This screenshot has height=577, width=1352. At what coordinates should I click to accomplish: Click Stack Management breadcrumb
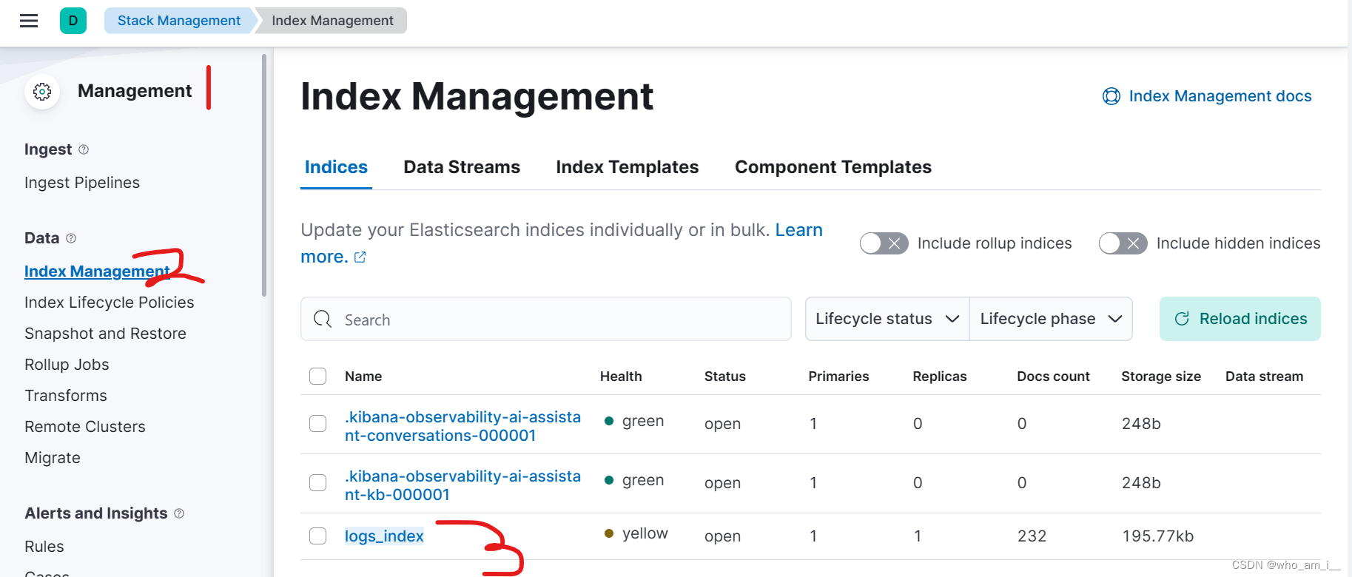(x=179, y=21)
